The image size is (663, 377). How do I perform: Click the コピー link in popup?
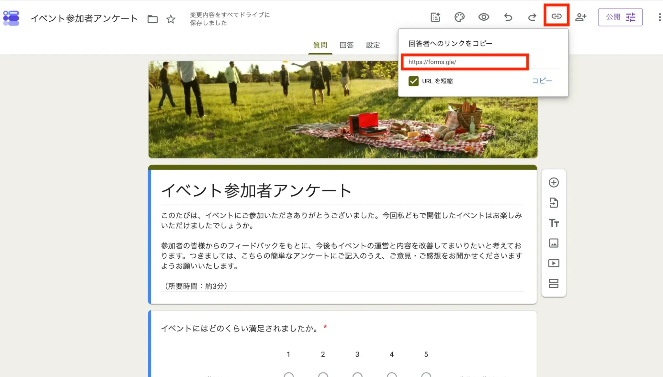coord(542,81)
